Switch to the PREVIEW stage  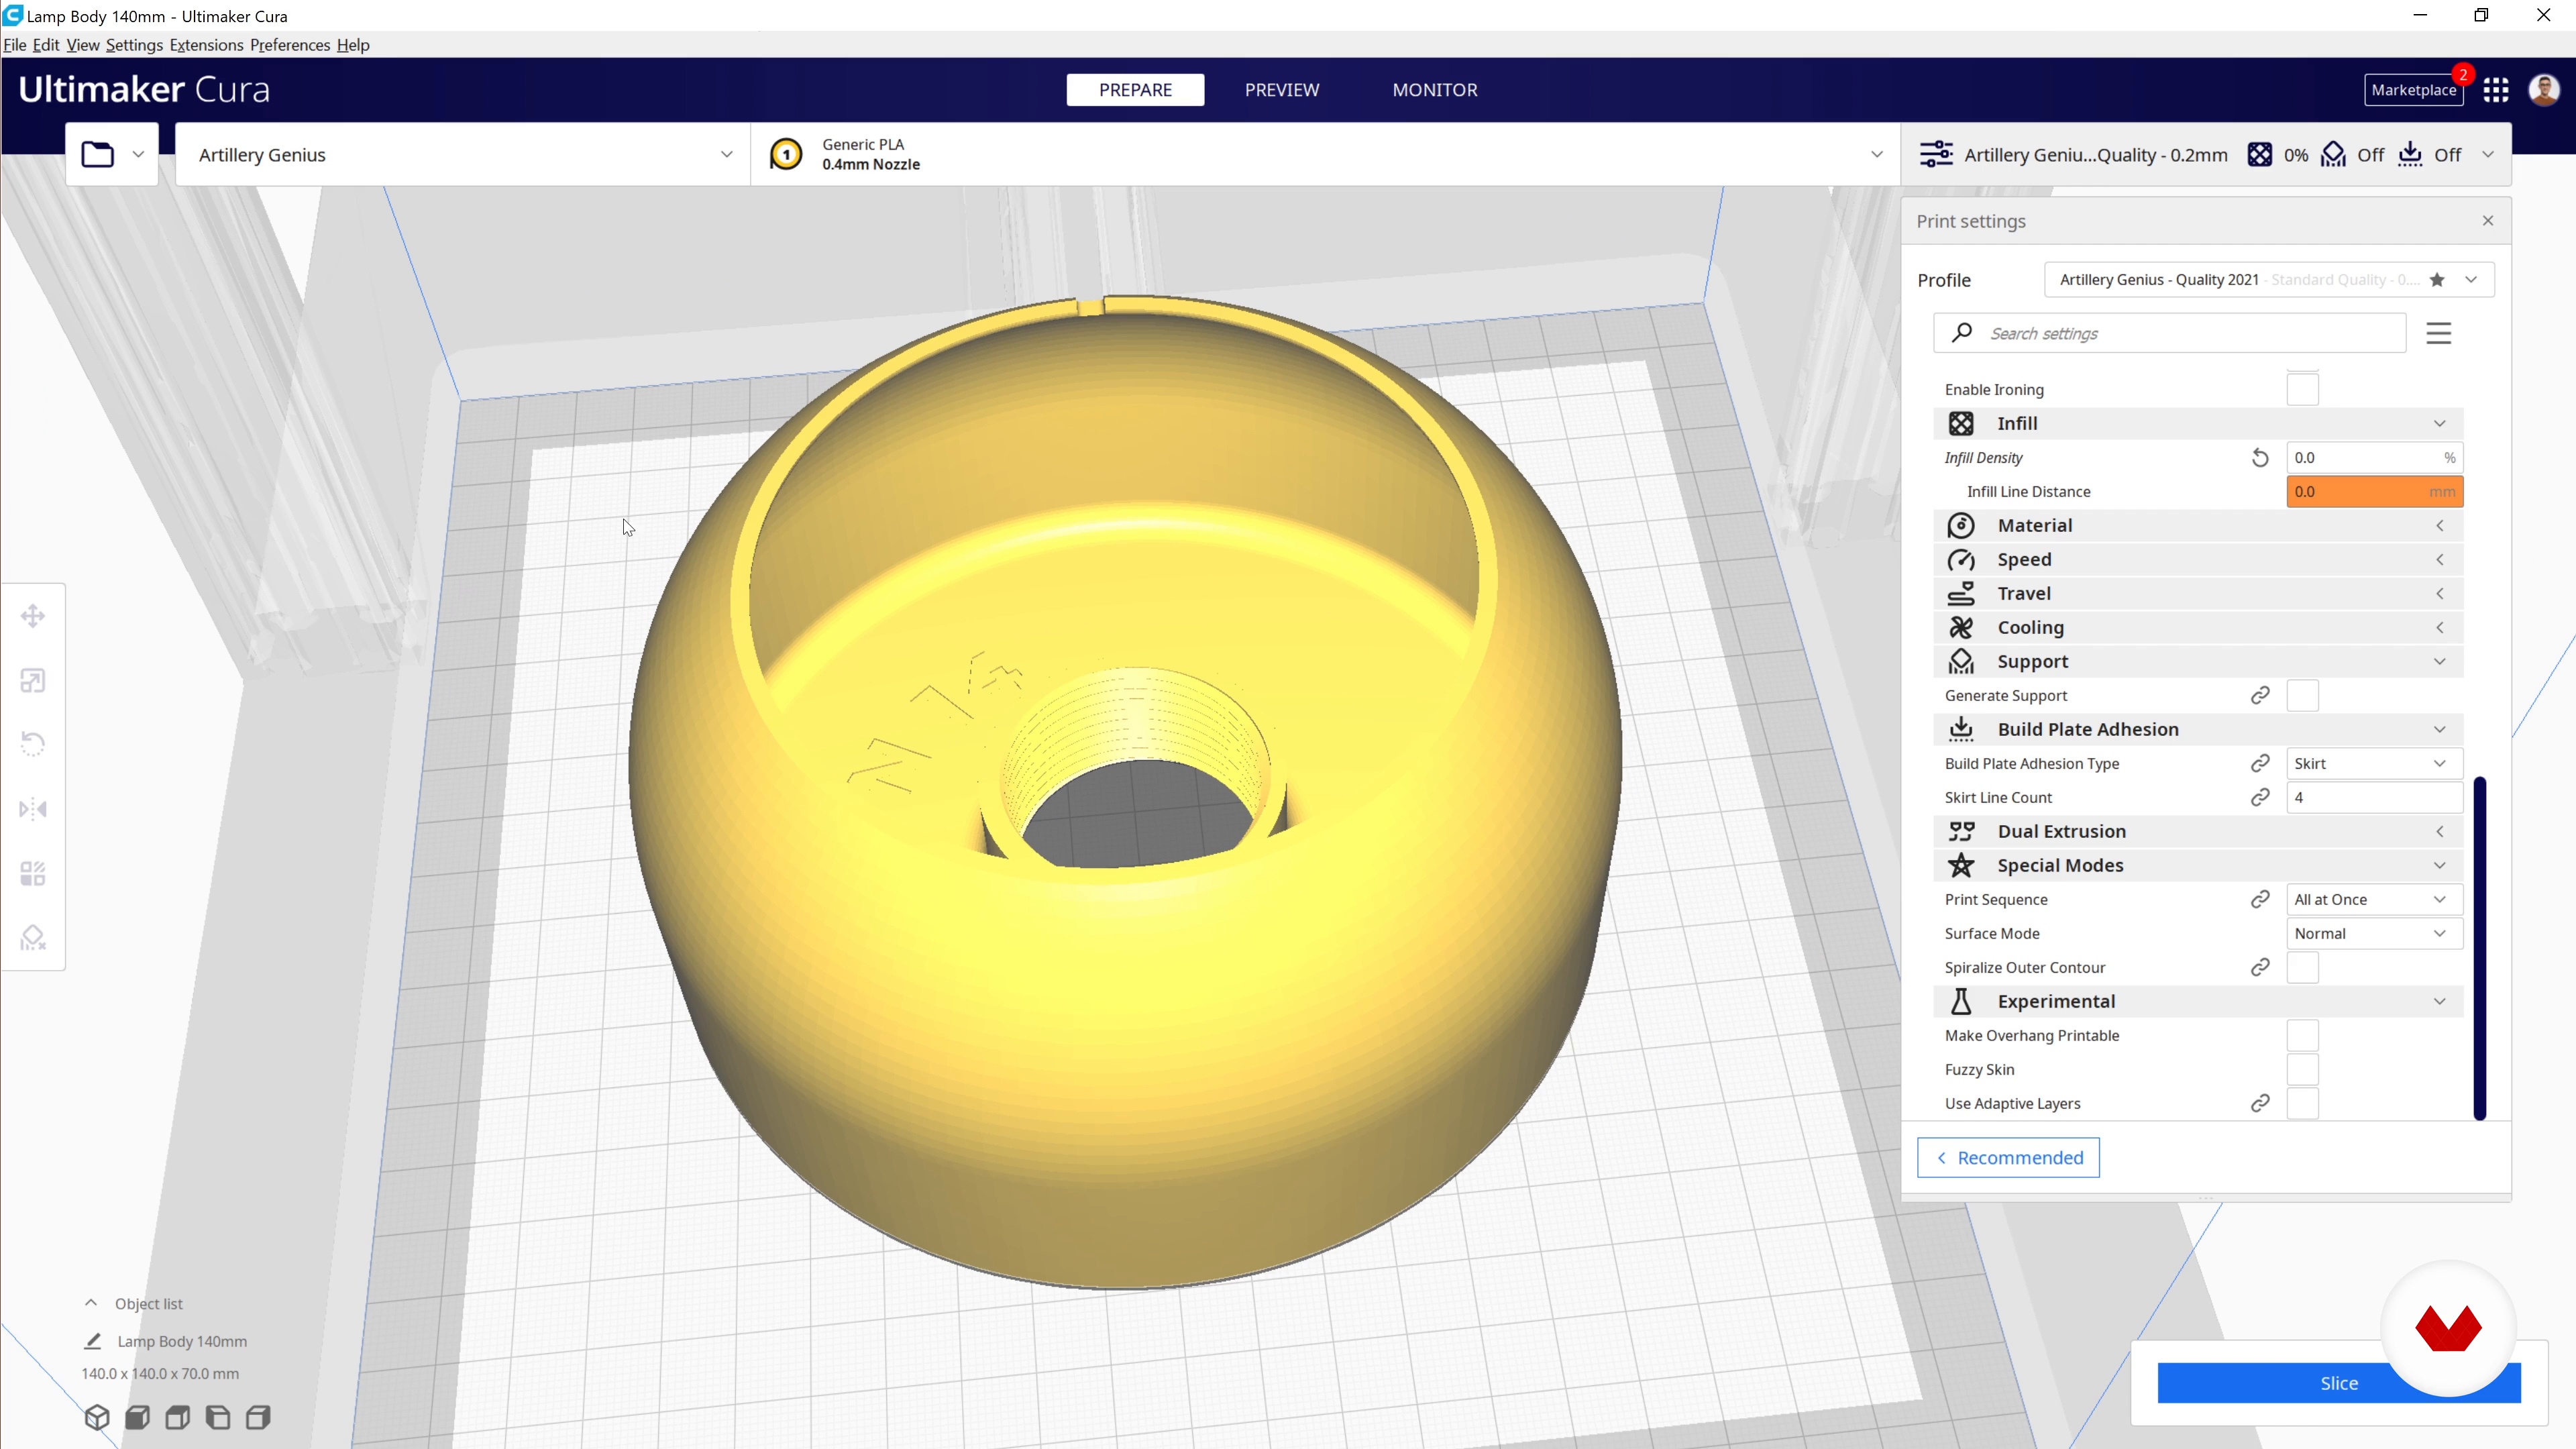click(x=1282, y=90)
